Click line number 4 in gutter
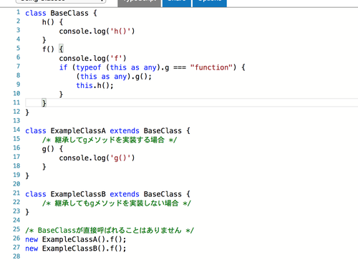 coord(19,39)
